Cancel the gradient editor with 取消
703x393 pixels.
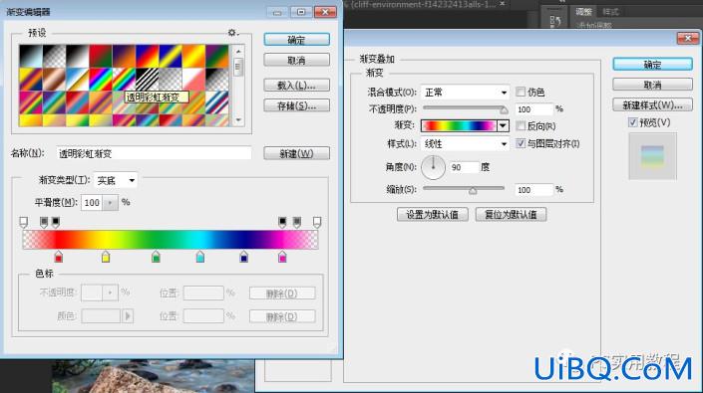click(297, 60)
